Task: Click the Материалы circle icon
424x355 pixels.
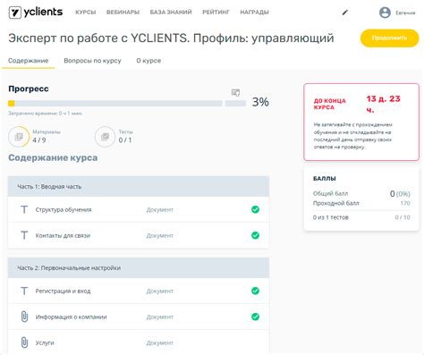Action: 19,137
